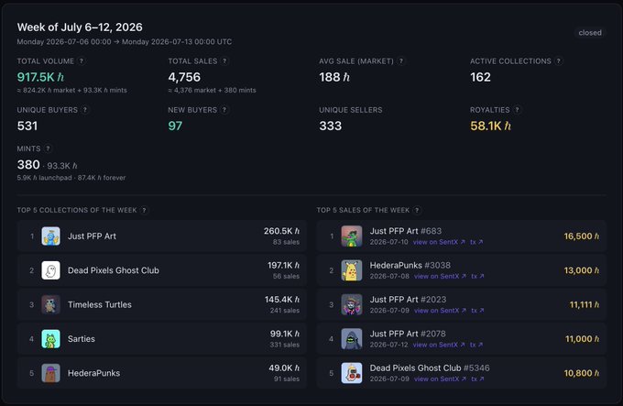Click the 97 new buyers value
Image resolution: width=623 pixels, height=406 pixels.
175,126
